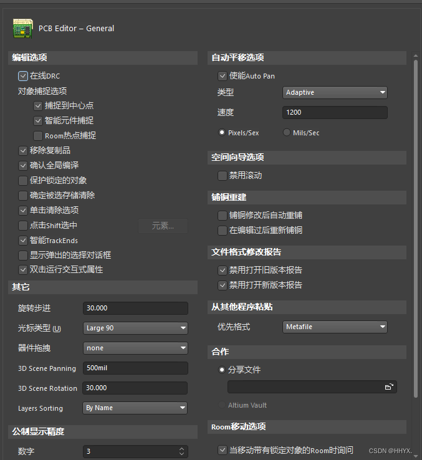Select Altium Vault radio button

tap(222, 405)
